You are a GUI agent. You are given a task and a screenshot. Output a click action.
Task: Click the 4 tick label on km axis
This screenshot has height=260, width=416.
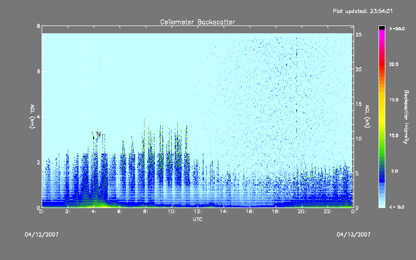[38, 116]
